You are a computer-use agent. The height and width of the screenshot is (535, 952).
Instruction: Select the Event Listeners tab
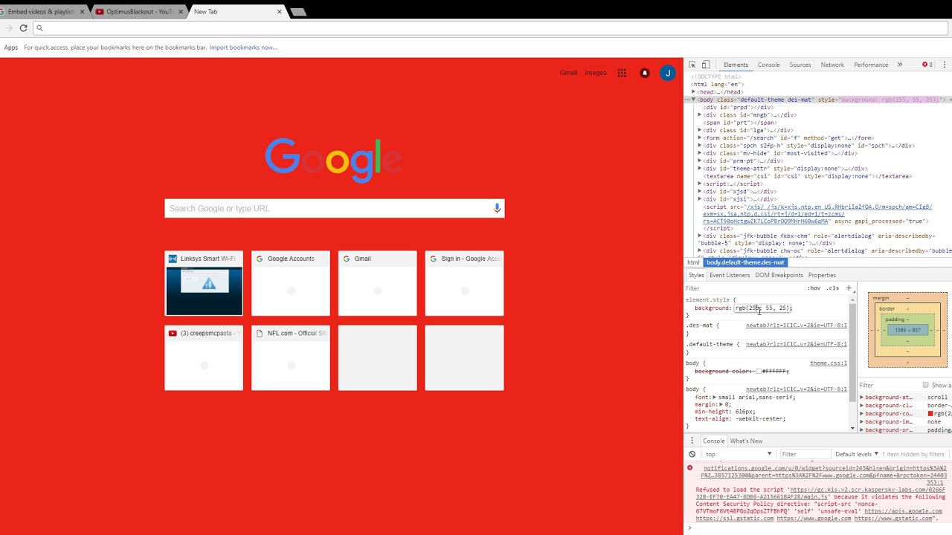[x=730, y=275]
